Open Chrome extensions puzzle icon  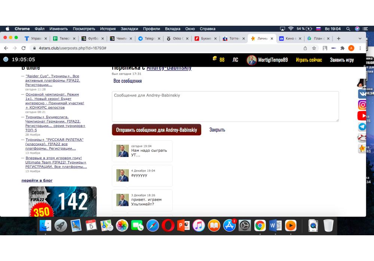click(x=342, y=48)
